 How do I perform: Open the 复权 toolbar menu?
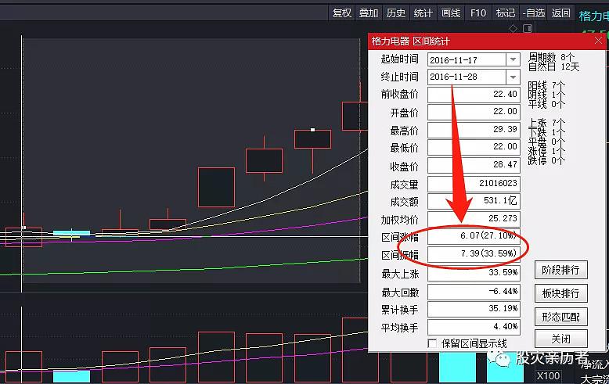(x=342, y=13)
